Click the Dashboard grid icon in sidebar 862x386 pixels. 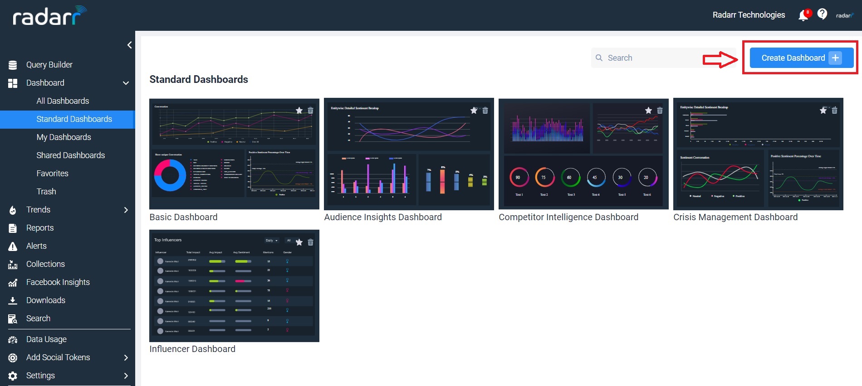pyautogui.click(x=13, y=83)
